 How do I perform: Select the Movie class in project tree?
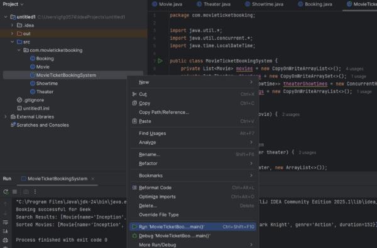click(x=43, y=67)
